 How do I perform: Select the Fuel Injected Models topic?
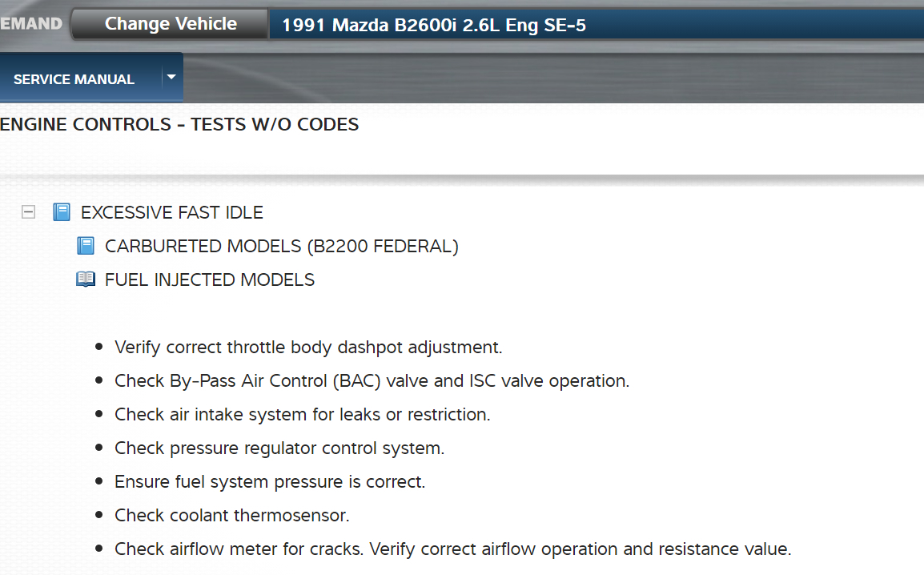coord(210,279)
